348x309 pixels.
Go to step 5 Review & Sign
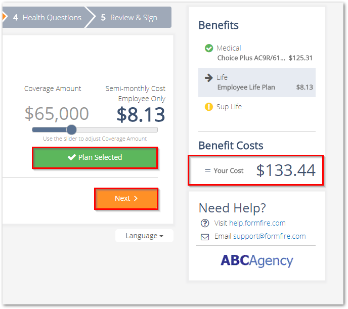tap(128, 17)
